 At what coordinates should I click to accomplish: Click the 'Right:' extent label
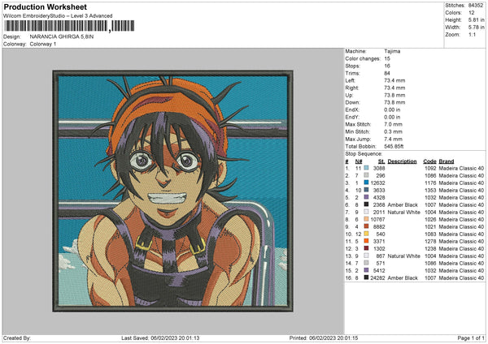[x=352, y=88]
